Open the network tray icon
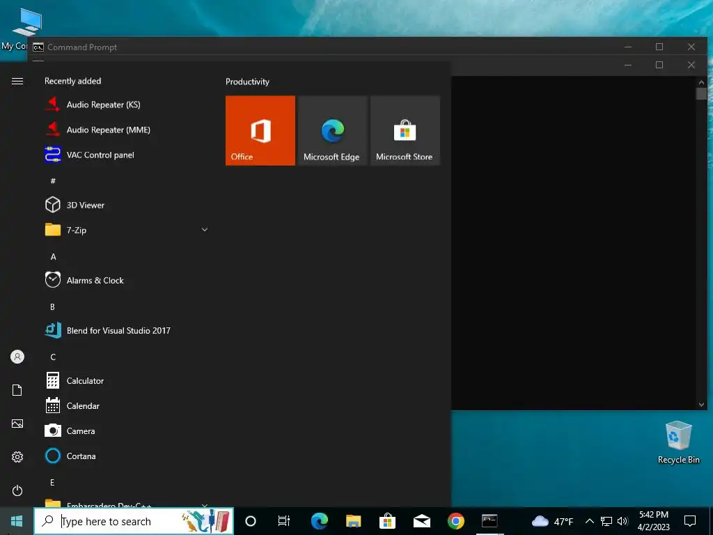The width and height of the screenshot is (713, 535). pyautogui.click(x=606, y=521)
